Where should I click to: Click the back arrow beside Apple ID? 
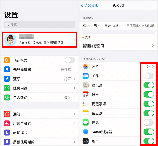(x=82, y=5)
